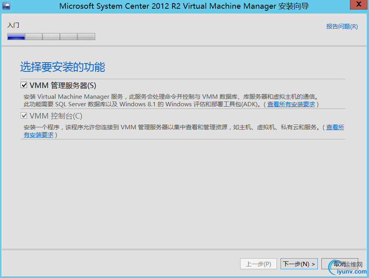Click the description starting 安装 Virtual Machine Manager 服务
The width and height of the screenshot is (369, 278).
[171, 97]
